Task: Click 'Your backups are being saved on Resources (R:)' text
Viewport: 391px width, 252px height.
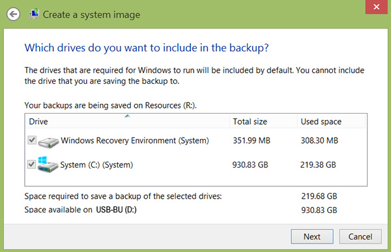Action: pos(111,105)
